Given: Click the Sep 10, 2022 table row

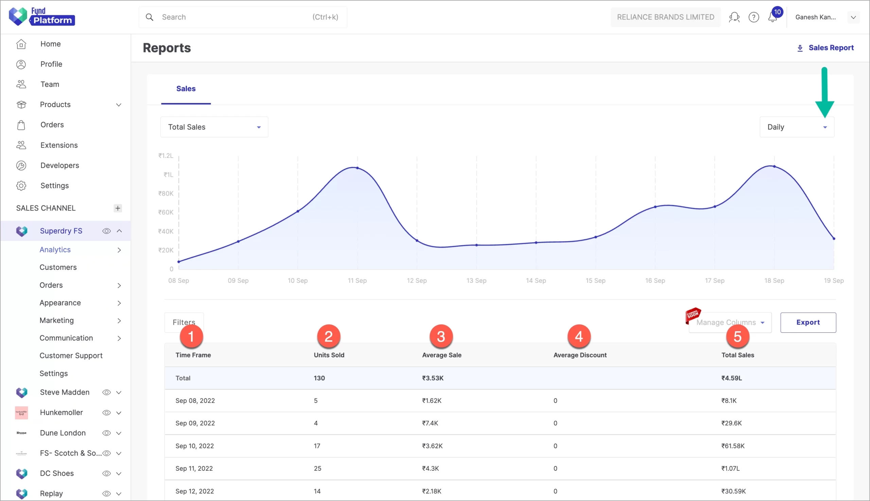Looking at the screenshot, I should (500, 446).
